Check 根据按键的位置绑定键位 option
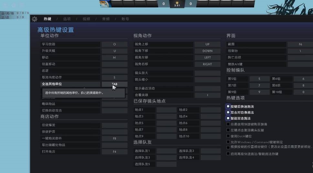 (228, 147)
